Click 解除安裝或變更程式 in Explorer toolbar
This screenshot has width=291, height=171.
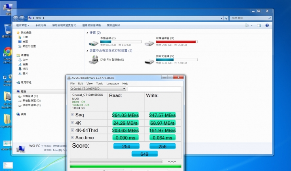point(64,25)
